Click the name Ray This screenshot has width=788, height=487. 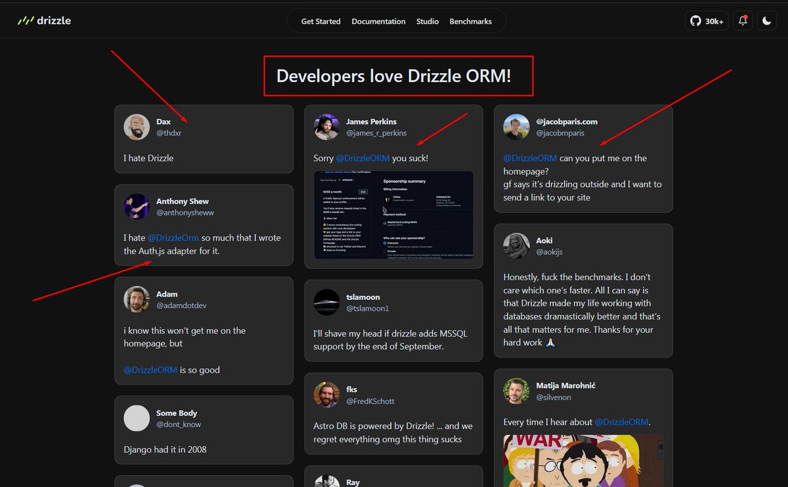point(353,482)
